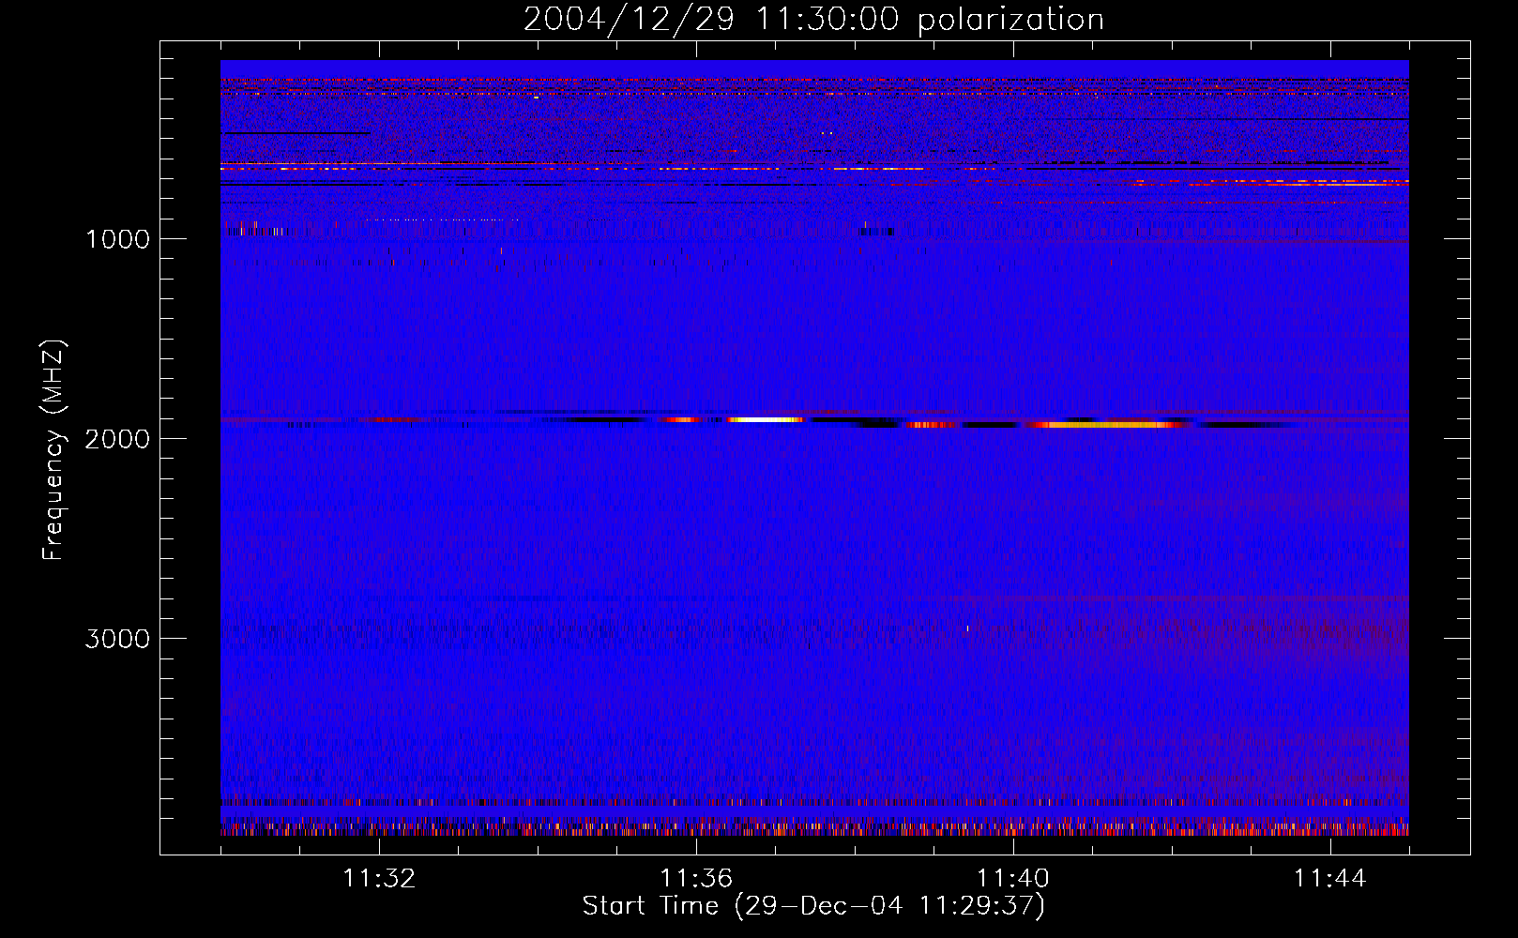Click the 11:44 time tick label

(x=1330, y=879)
